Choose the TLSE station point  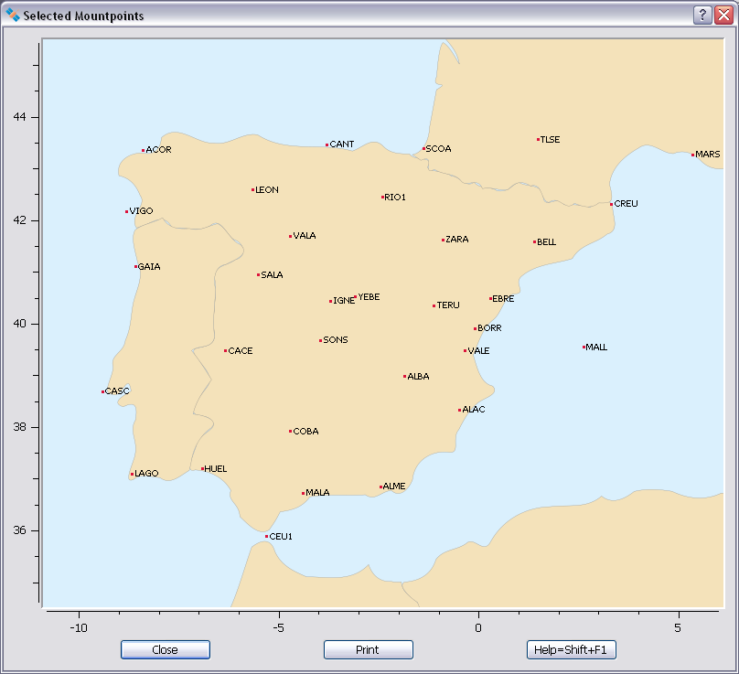[538, 140]
